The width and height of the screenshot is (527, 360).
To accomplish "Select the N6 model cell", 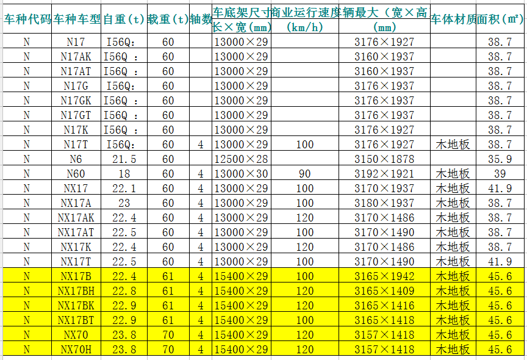I will (x=76, y=159).
